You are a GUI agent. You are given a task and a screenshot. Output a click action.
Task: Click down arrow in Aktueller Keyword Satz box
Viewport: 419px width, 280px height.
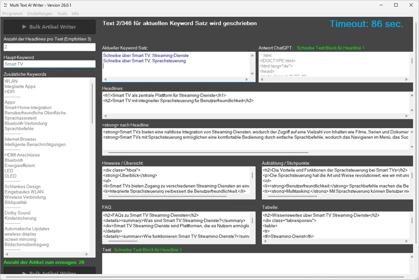point(252,74)
